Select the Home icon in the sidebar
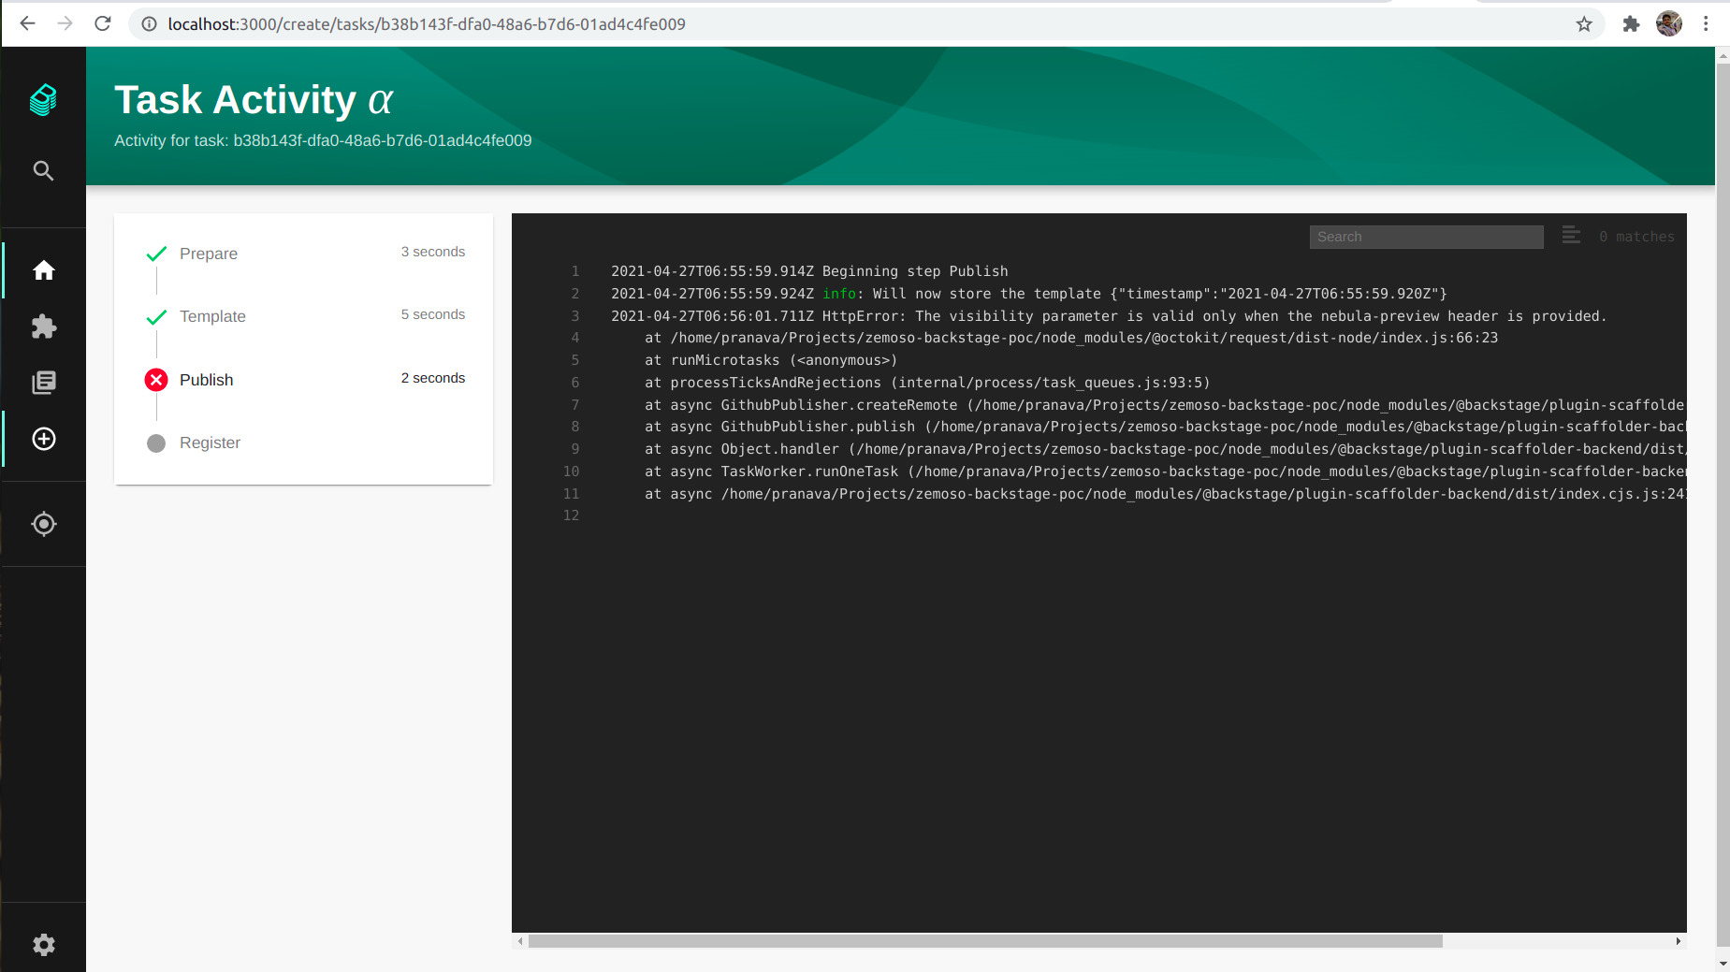Viewport: 1730px width, 972px height. click(43, 269)
